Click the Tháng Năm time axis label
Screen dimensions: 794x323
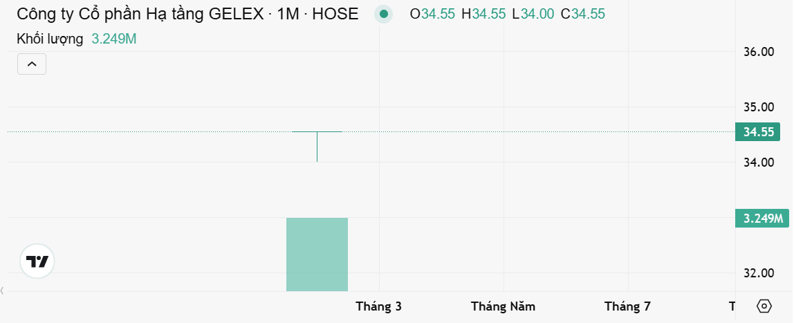coord(503,306)
